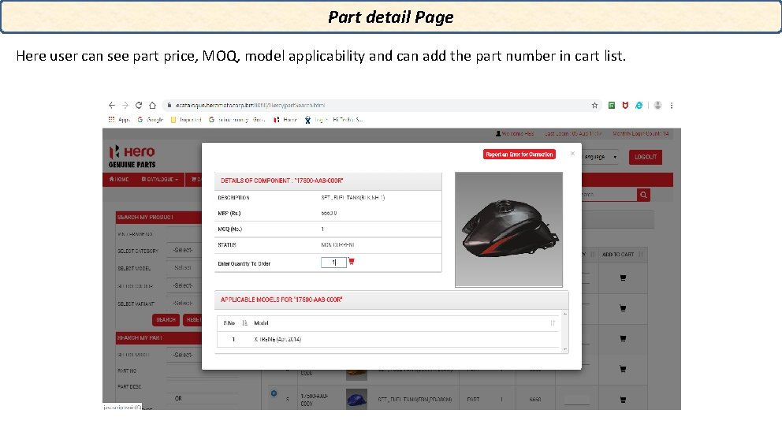This screenshot has width=782, height=447.
Task: Open the Internet Explorer extension icon
Action: point(639,106)
